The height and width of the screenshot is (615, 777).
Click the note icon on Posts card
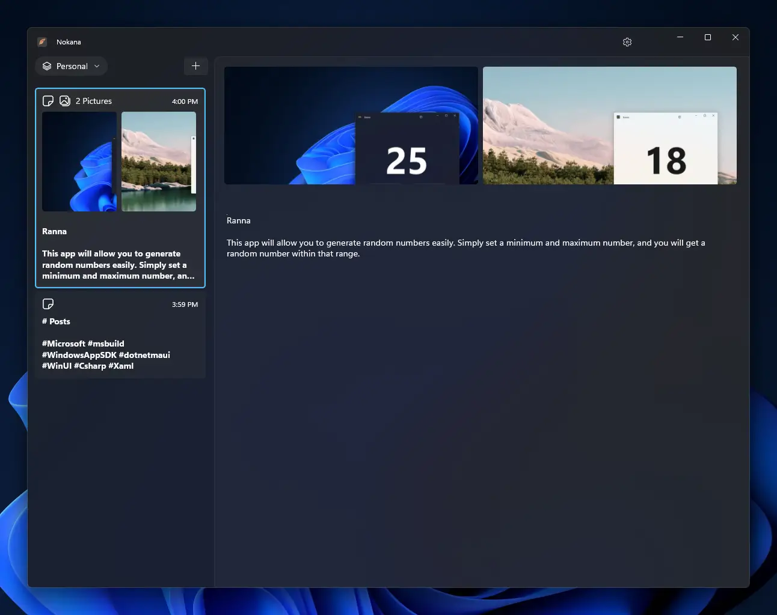click(48, 304)
